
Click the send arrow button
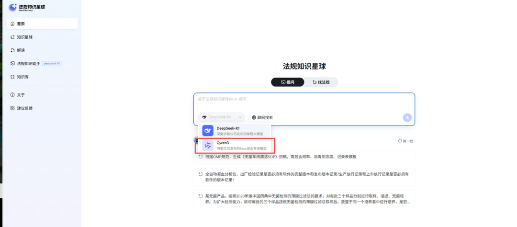[407, 117]
